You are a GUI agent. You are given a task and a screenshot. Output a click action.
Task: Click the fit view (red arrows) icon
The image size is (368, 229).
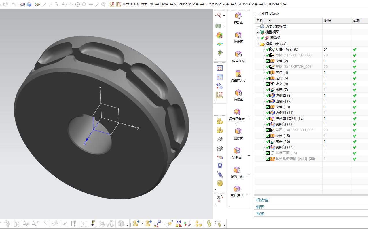click(220, 68)
